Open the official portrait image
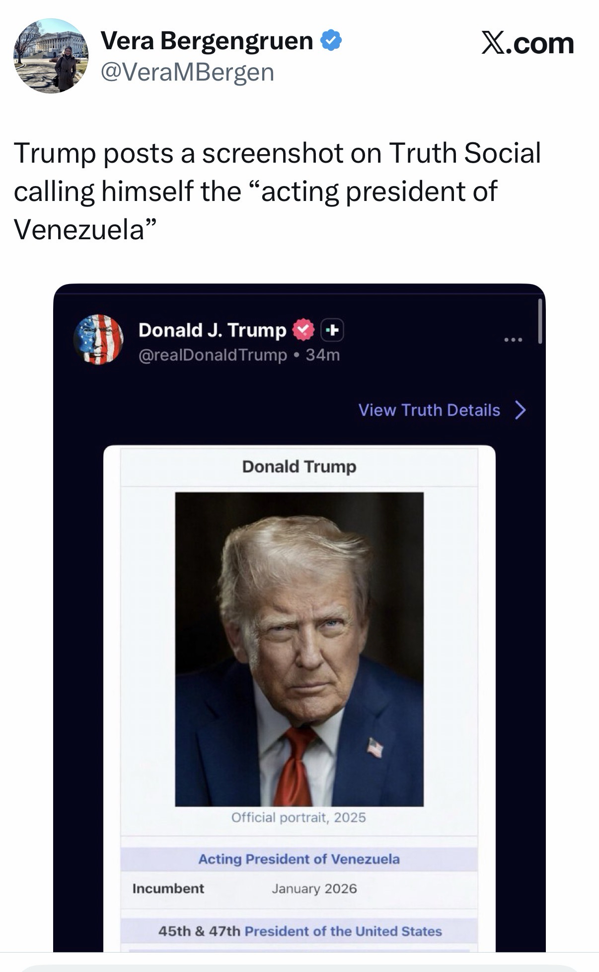Viewport: 599px width, 972px height. pyautogui.click(x=299, y=649)
